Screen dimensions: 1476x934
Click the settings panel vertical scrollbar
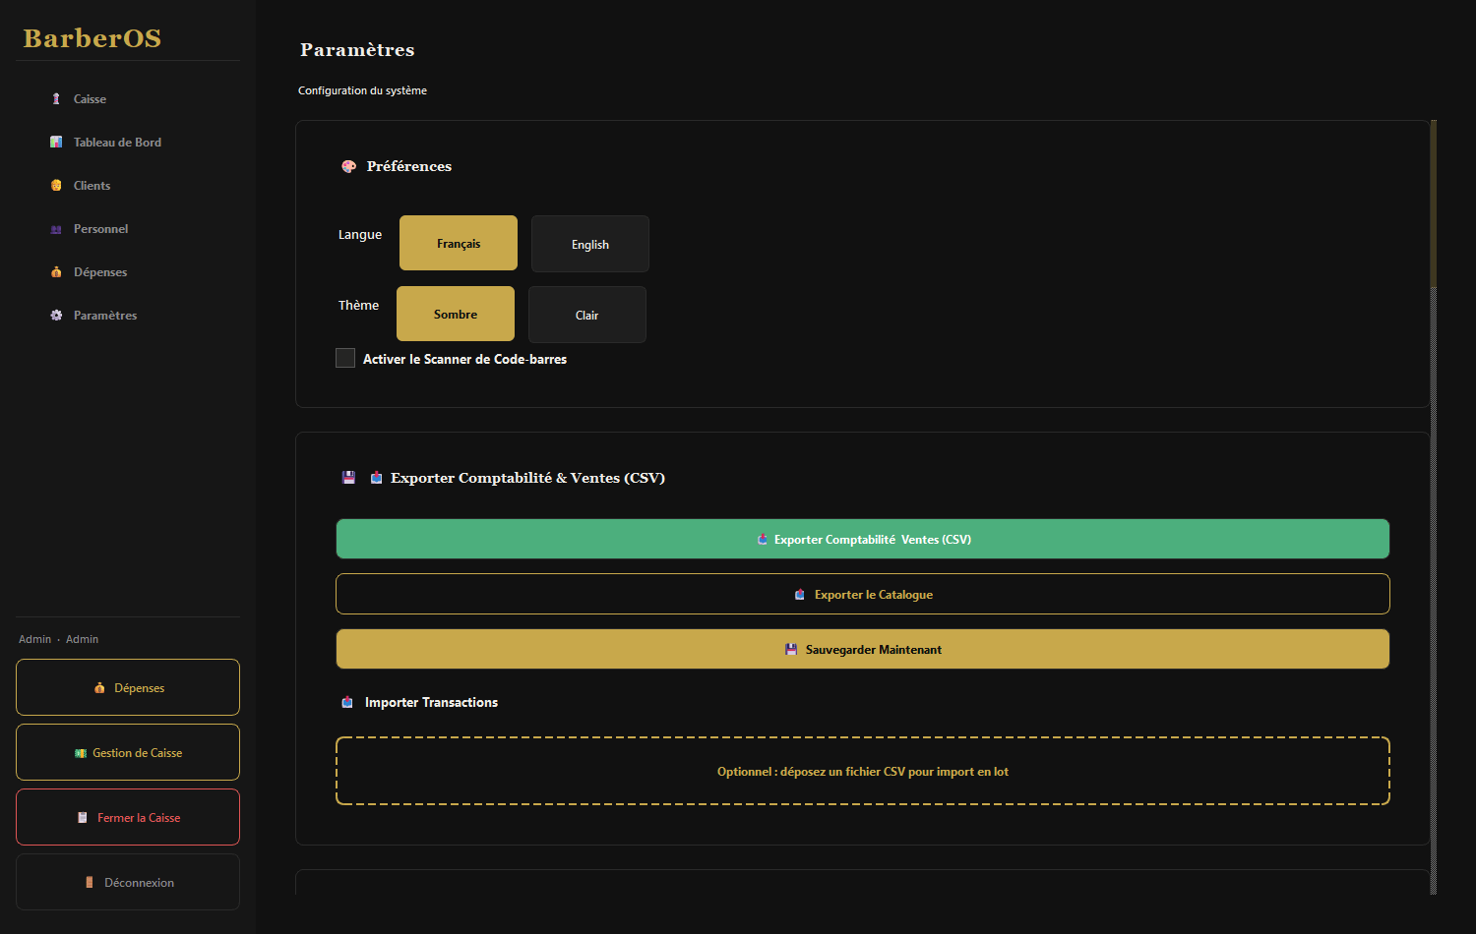[1434, 507]
